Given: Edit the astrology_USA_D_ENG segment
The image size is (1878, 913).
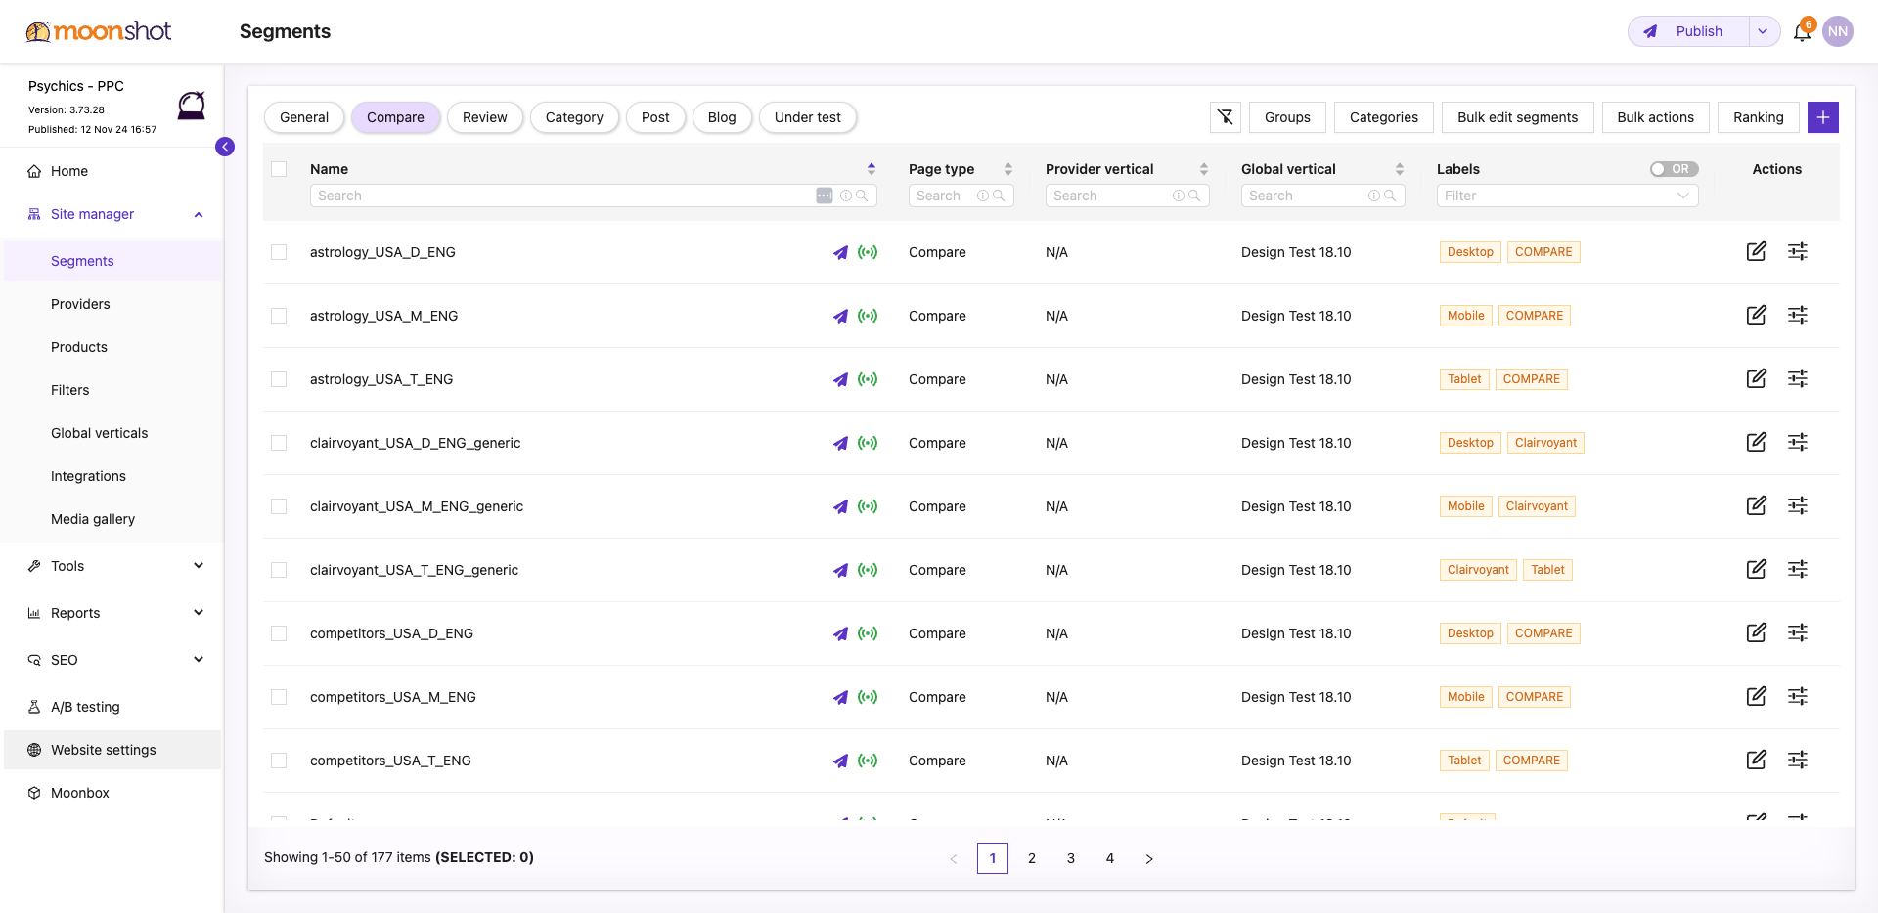Looking at the screenshot, I should pyautogui.click(x=1757, y=251).
